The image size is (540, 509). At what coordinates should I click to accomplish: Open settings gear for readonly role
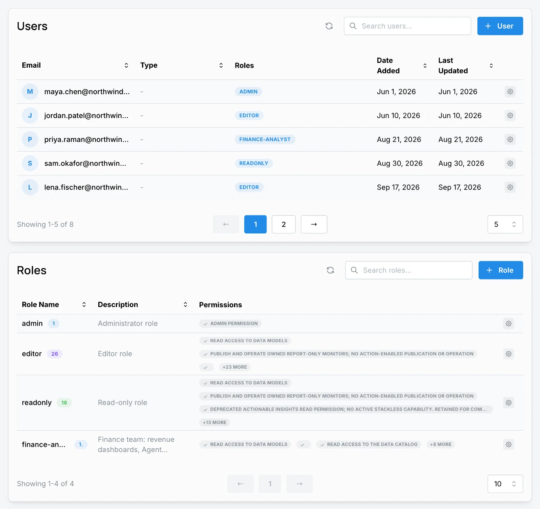coord(509,403)
